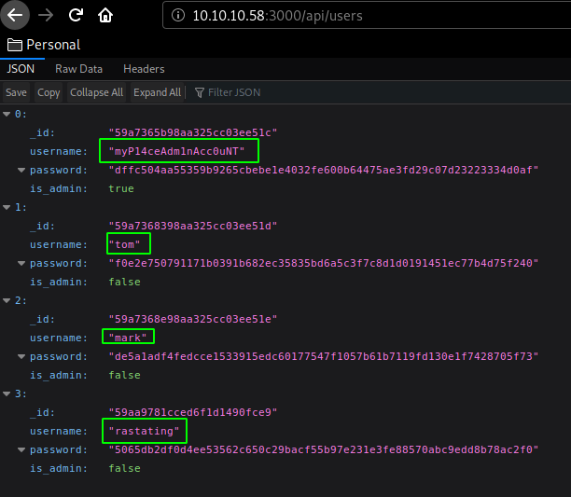Collapse the array entry 3 node
Viewport: 571px width, 497px height.
coord(8,393)
